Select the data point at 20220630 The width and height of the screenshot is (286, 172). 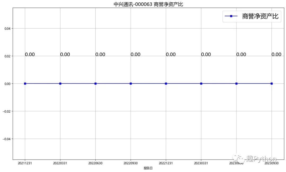pyautogui.click(x=95, y=84)
